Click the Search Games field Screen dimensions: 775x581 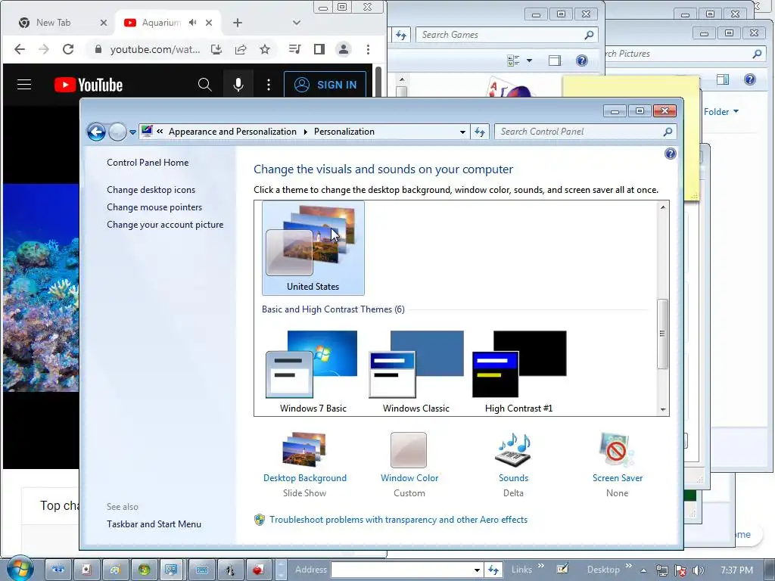(507, 35)
